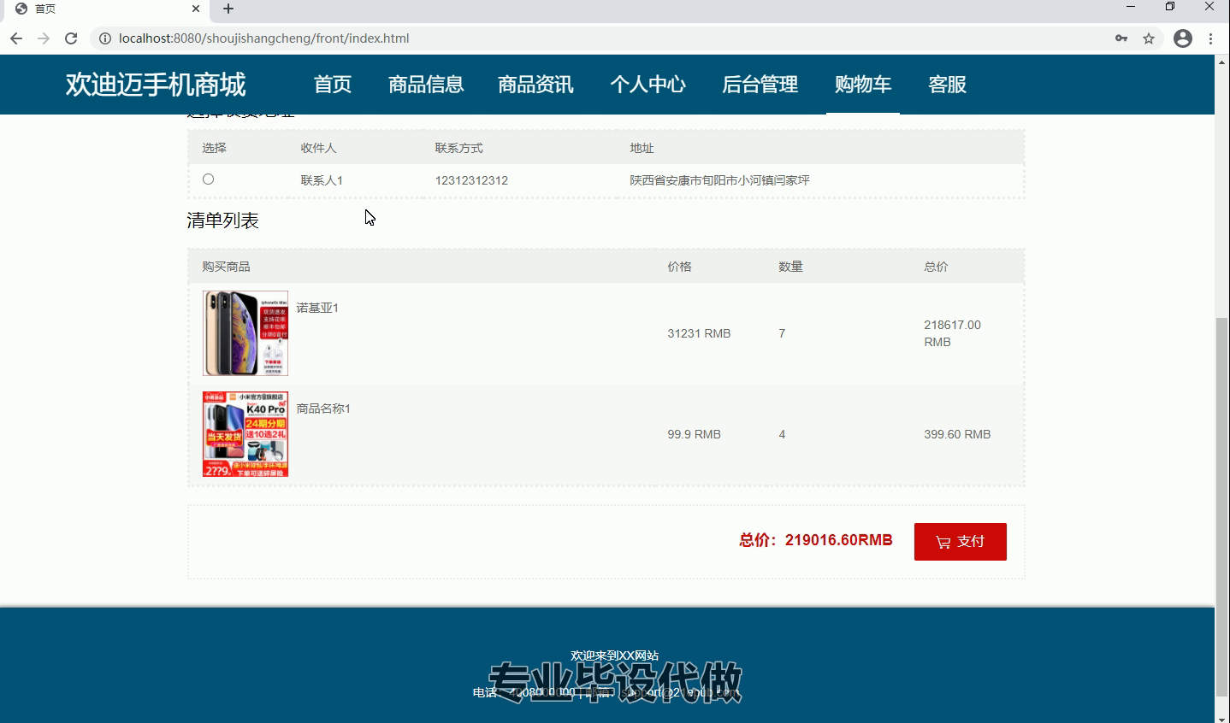Screen dimensions: 1230x723
Task: Click the red 支付 pay button
Action: tap(961, 542)
